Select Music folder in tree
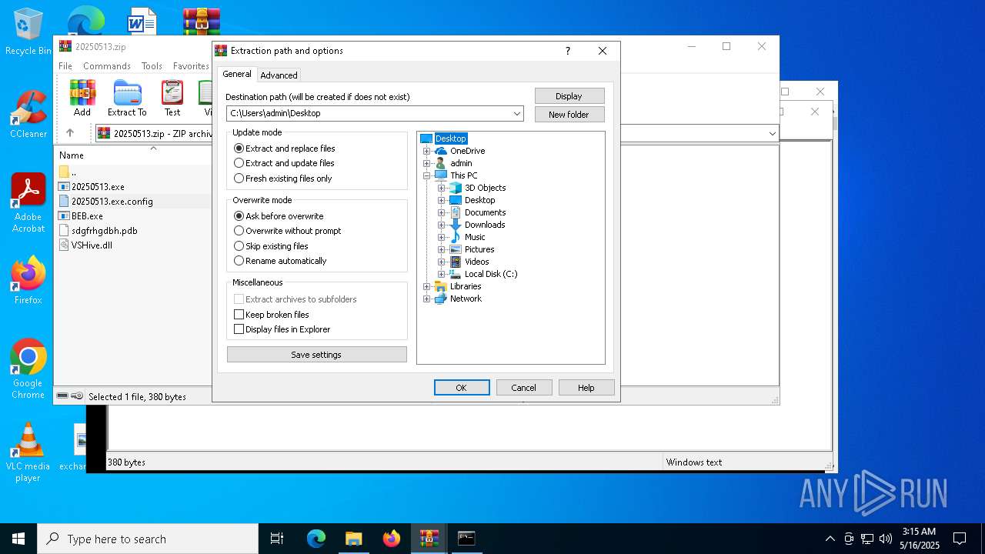Image resolution: width=985 pixels, height=554 pixels. [x=475, y=237]
